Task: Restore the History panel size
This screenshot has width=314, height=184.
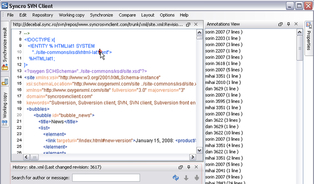Action: [181, 167]
